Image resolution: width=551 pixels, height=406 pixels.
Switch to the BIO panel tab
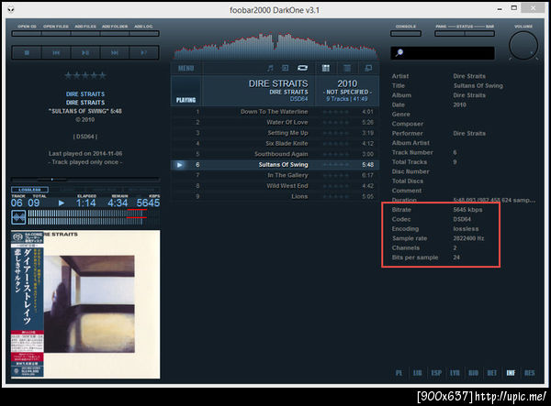click(473, 373)
